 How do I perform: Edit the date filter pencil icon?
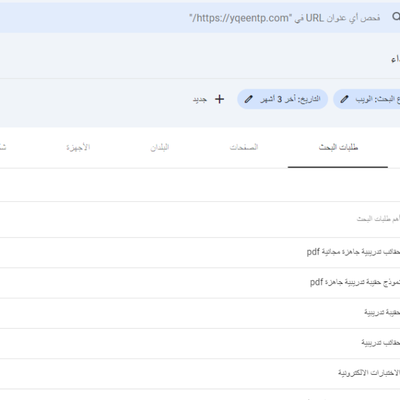tap(249, 99)
